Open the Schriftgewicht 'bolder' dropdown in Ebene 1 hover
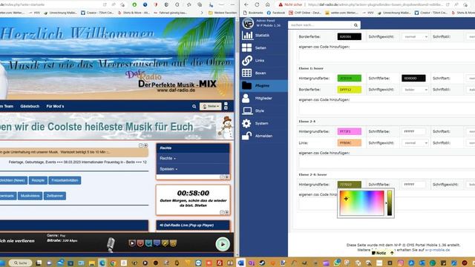Viewport: 475px width, 267px height. point(415,90)
